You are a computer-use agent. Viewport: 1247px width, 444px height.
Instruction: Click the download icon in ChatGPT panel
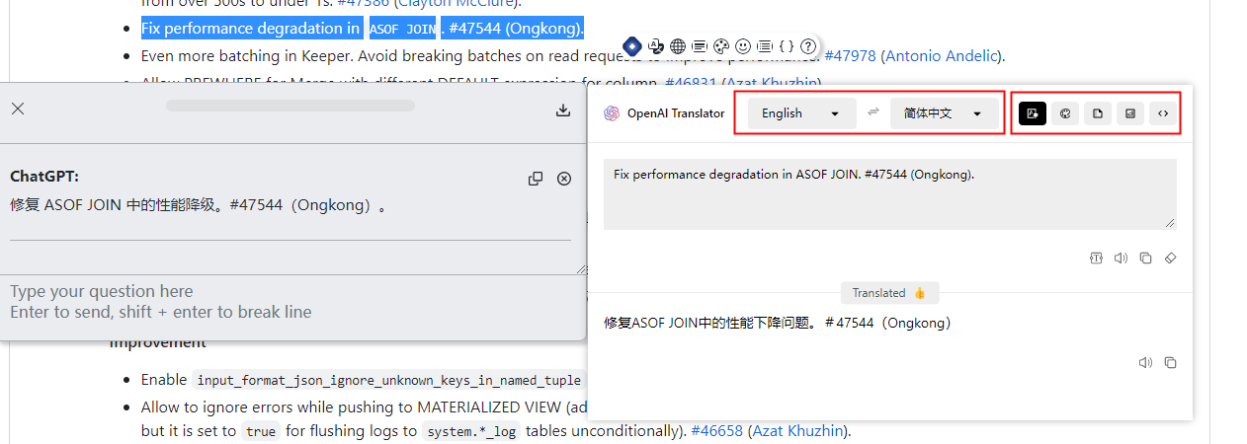[x=563, y=110]
